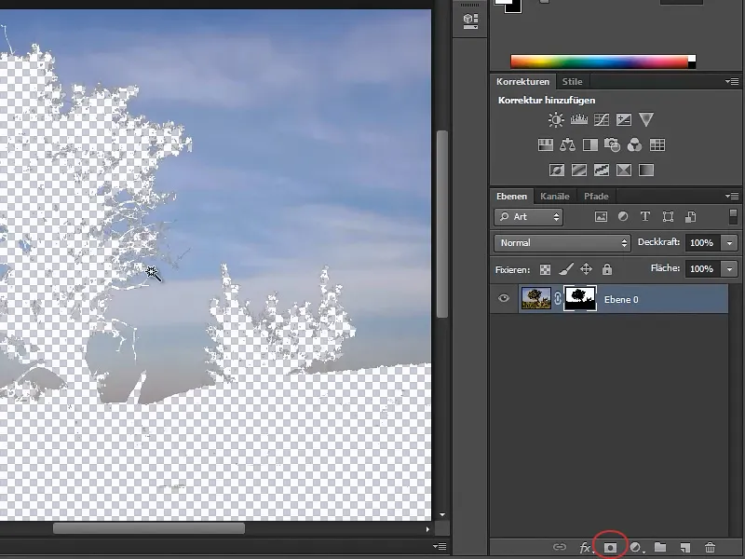The height and width of the screenshot is (559, 745).
Task: Add a Color Lookup adjustment (grid icon)
Action: tap(657, 144)
